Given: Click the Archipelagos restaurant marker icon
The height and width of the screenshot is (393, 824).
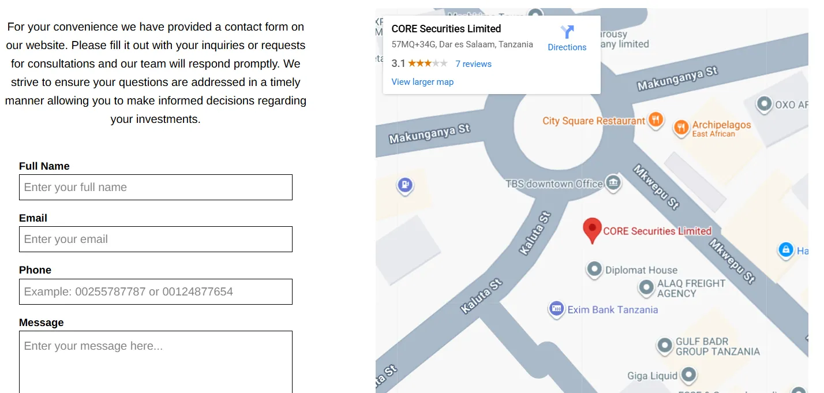Looking at the screenshot, I should 681,128.
